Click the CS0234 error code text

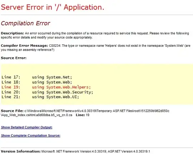click(55, 46)
